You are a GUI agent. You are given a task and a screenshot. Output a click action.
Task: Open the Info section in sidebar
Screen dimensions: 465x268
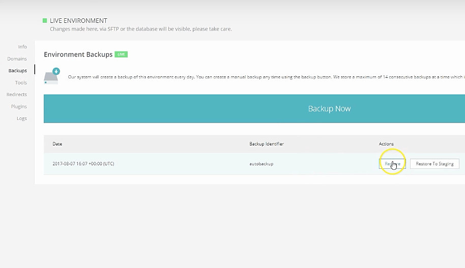point(22,47)
